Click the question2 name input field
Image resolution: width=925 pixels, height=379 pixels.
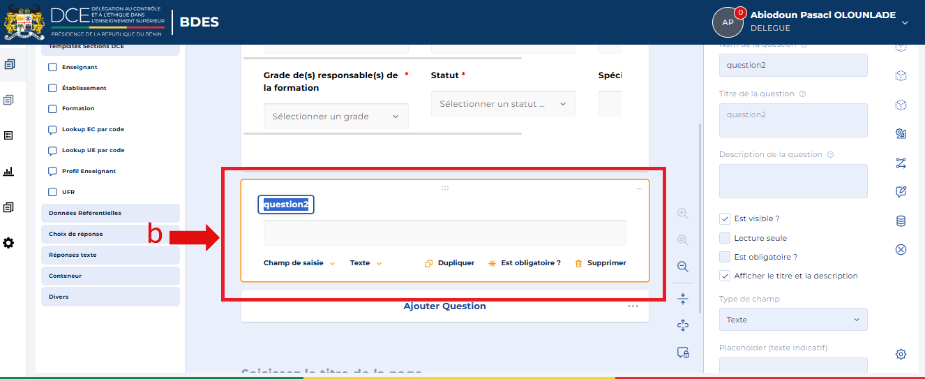(x=793, y=66)
